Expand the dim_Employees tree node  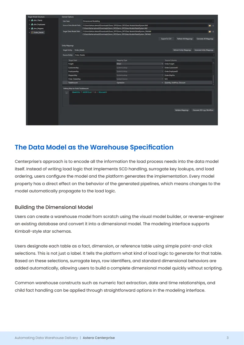point(29,24)
